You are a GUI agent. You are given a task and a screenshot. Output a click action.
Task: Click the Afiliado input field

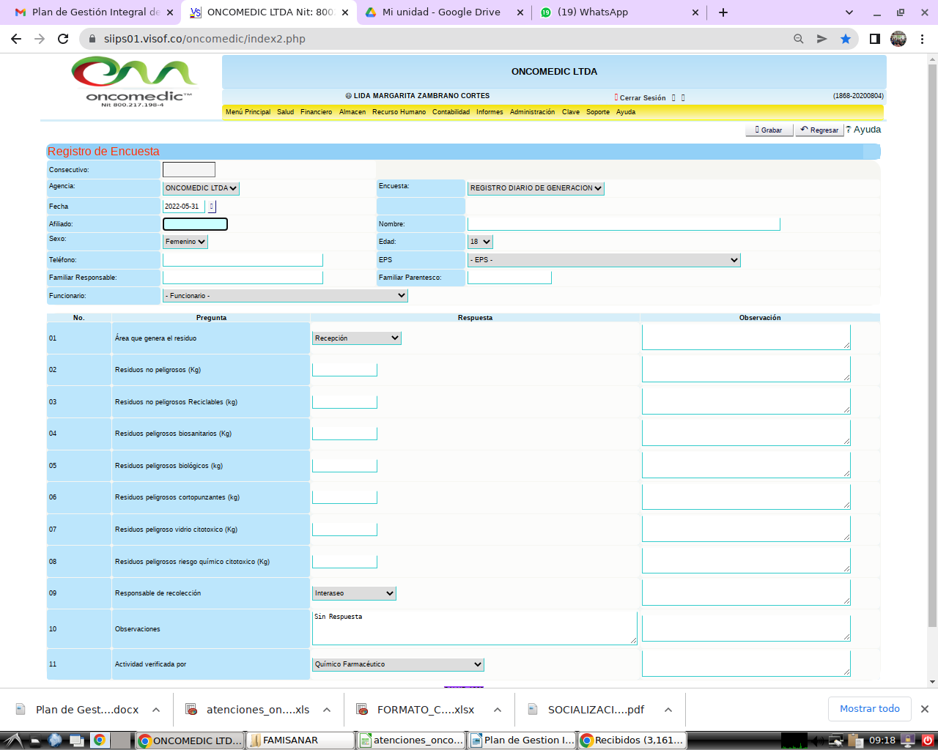195,224
